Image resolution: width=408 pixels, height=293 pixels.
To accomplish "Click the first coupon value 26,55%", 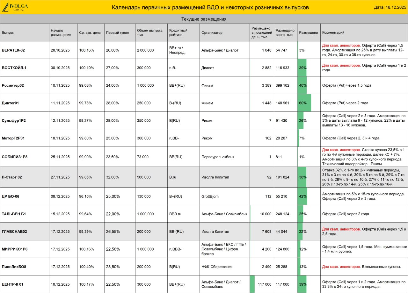I will [x=113, y=232].
